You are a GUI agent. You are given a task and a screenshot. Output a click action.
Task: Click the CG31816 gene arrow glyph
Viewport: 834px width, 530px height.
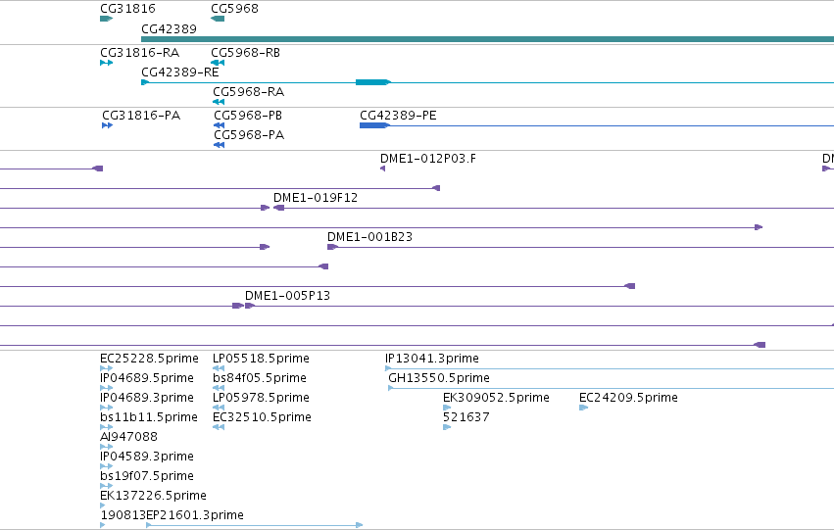coord(107,19)
